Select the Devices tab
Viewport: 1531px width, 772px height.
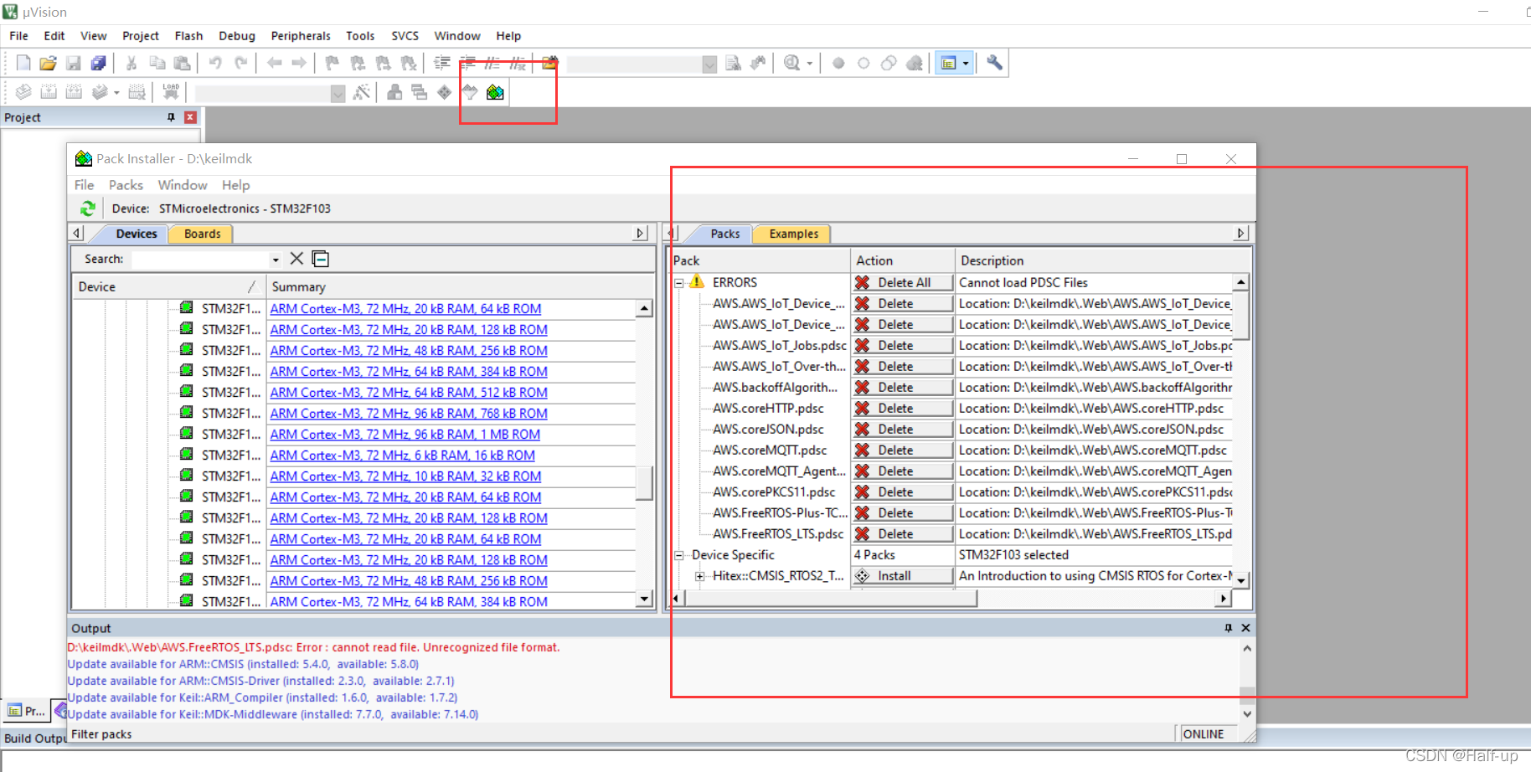136,234
